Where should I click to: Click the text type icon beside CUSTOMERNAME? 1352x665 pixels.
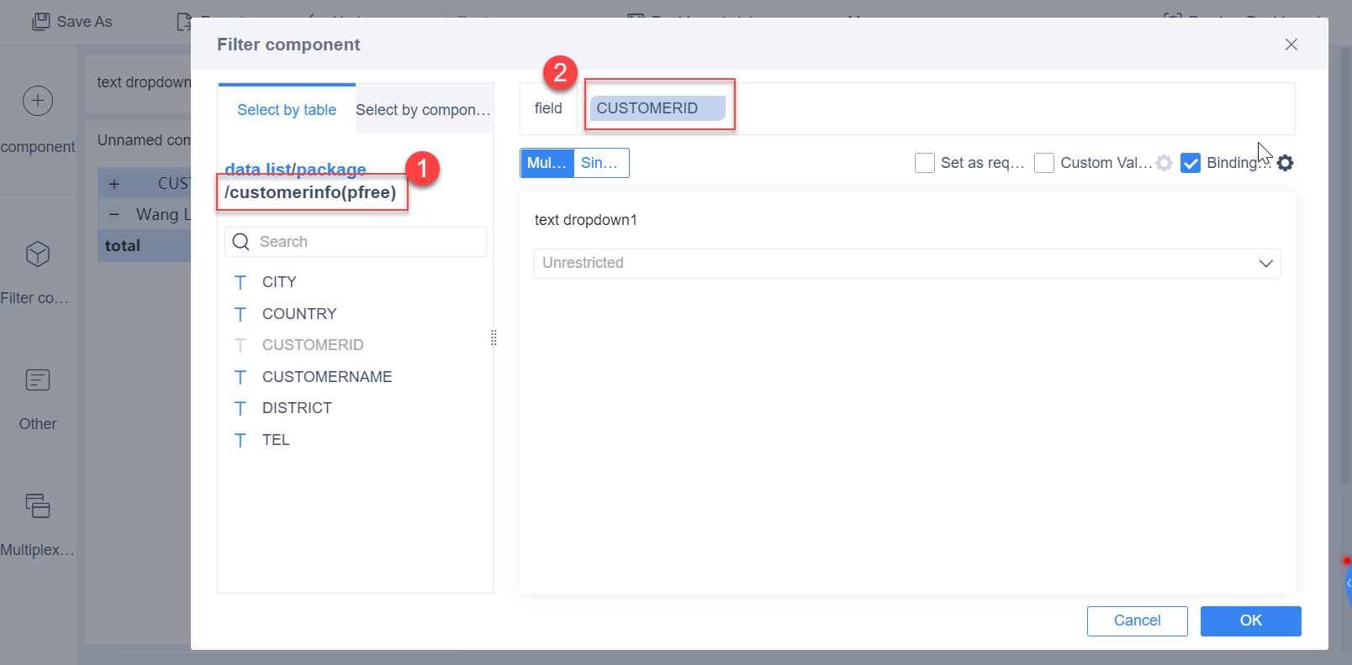[240, 377]
